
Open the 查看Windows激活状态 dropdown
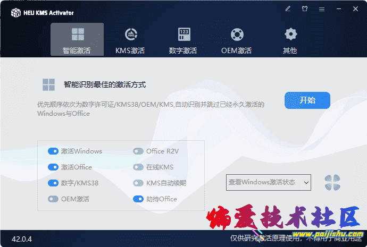pyautogui.click(x=269, y=182)
